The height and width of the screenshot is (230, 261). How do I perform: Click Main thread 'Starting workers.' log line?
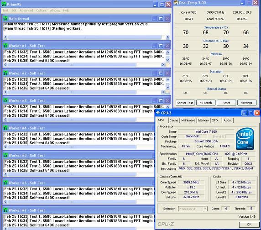point(42,28)
